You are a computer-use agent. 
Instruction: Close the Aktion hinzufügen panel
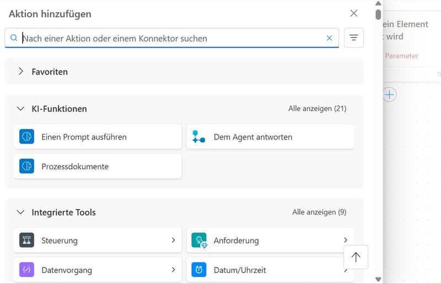[x=354, y=13]
